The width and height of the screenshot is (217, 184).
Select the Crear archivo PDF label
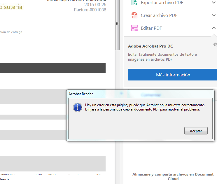[x=159, y=15]
